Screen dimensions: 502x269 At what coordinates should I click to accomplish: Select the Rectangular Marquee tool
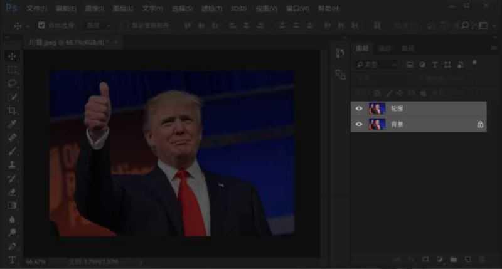coord(12,70)
